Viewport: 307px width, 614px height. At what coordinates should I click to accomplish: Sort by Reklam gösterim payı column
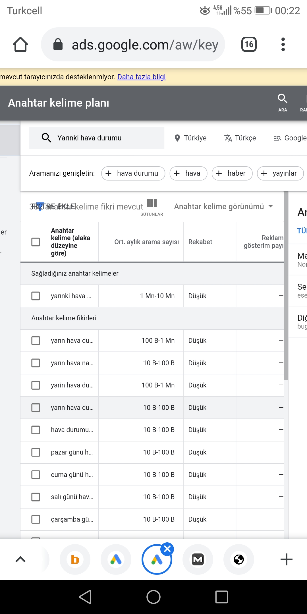pos(264,242)
